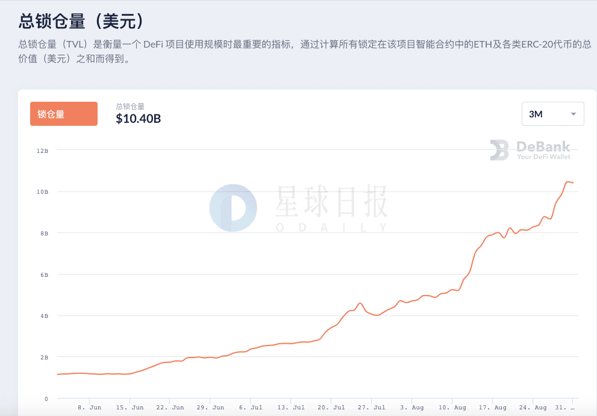597x416 pixels.
Task: Open the 3M time range dropdown
Action: pos(552,114)
